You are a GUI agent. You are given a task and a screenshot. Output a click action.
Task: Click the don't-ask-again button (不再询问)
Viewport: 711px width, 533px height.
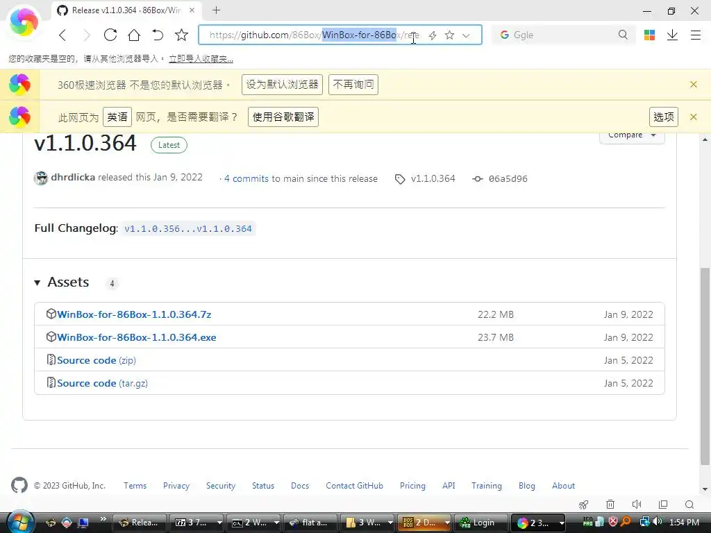pyautogui.click(x=353, y=84)
